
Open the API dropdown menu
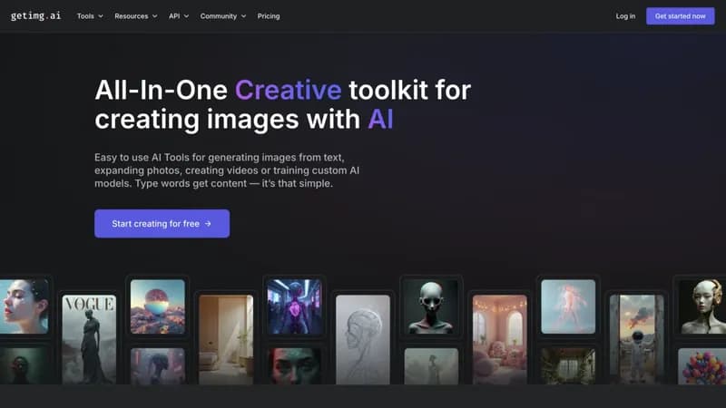point(179,16)
